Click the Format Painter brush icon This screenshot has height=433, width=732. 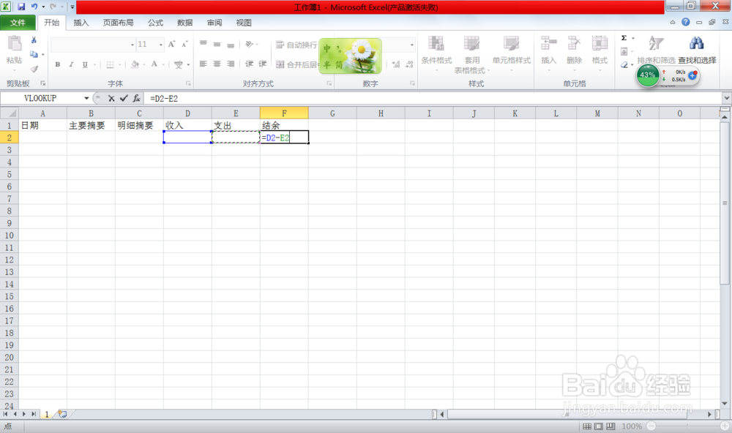[34, 69]
